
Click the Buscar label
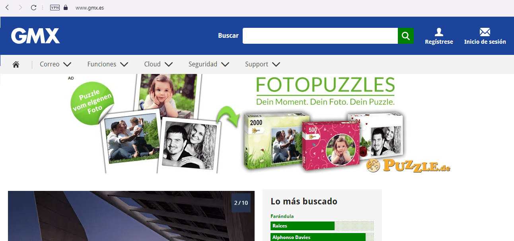point(228,36)
